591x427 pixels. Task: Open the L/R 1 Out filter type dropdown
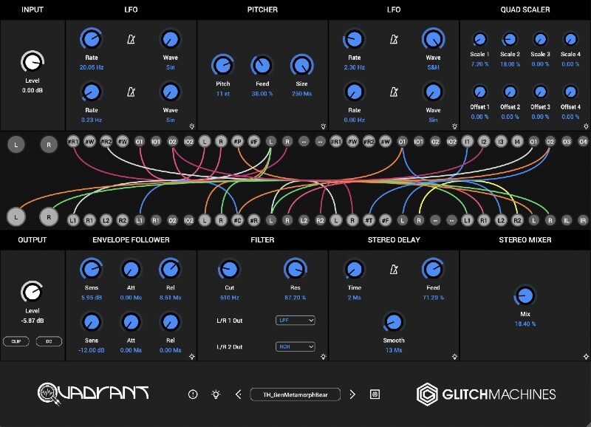[x=295, y=321]
